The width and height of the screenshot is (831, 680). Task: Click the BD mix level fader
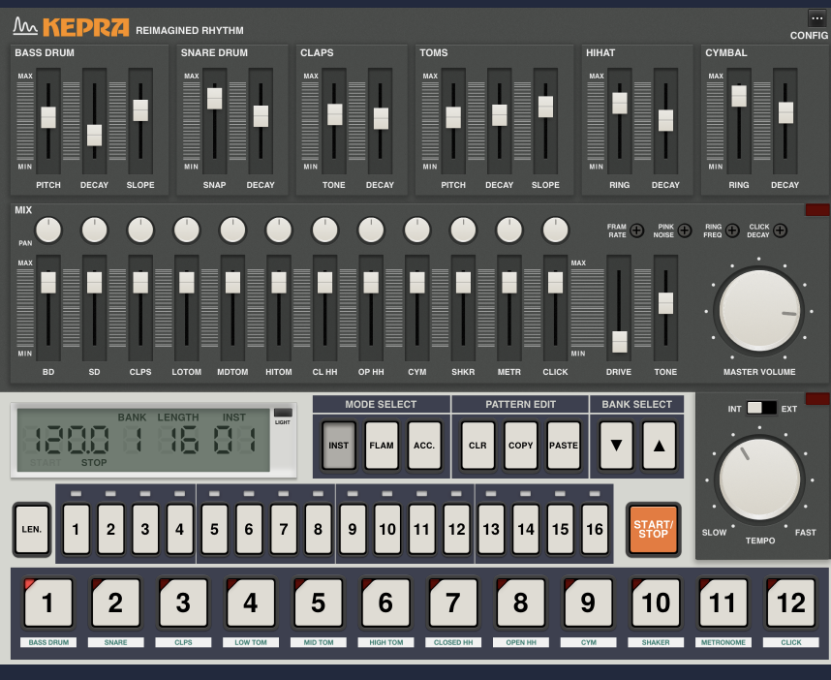(48, 283)
